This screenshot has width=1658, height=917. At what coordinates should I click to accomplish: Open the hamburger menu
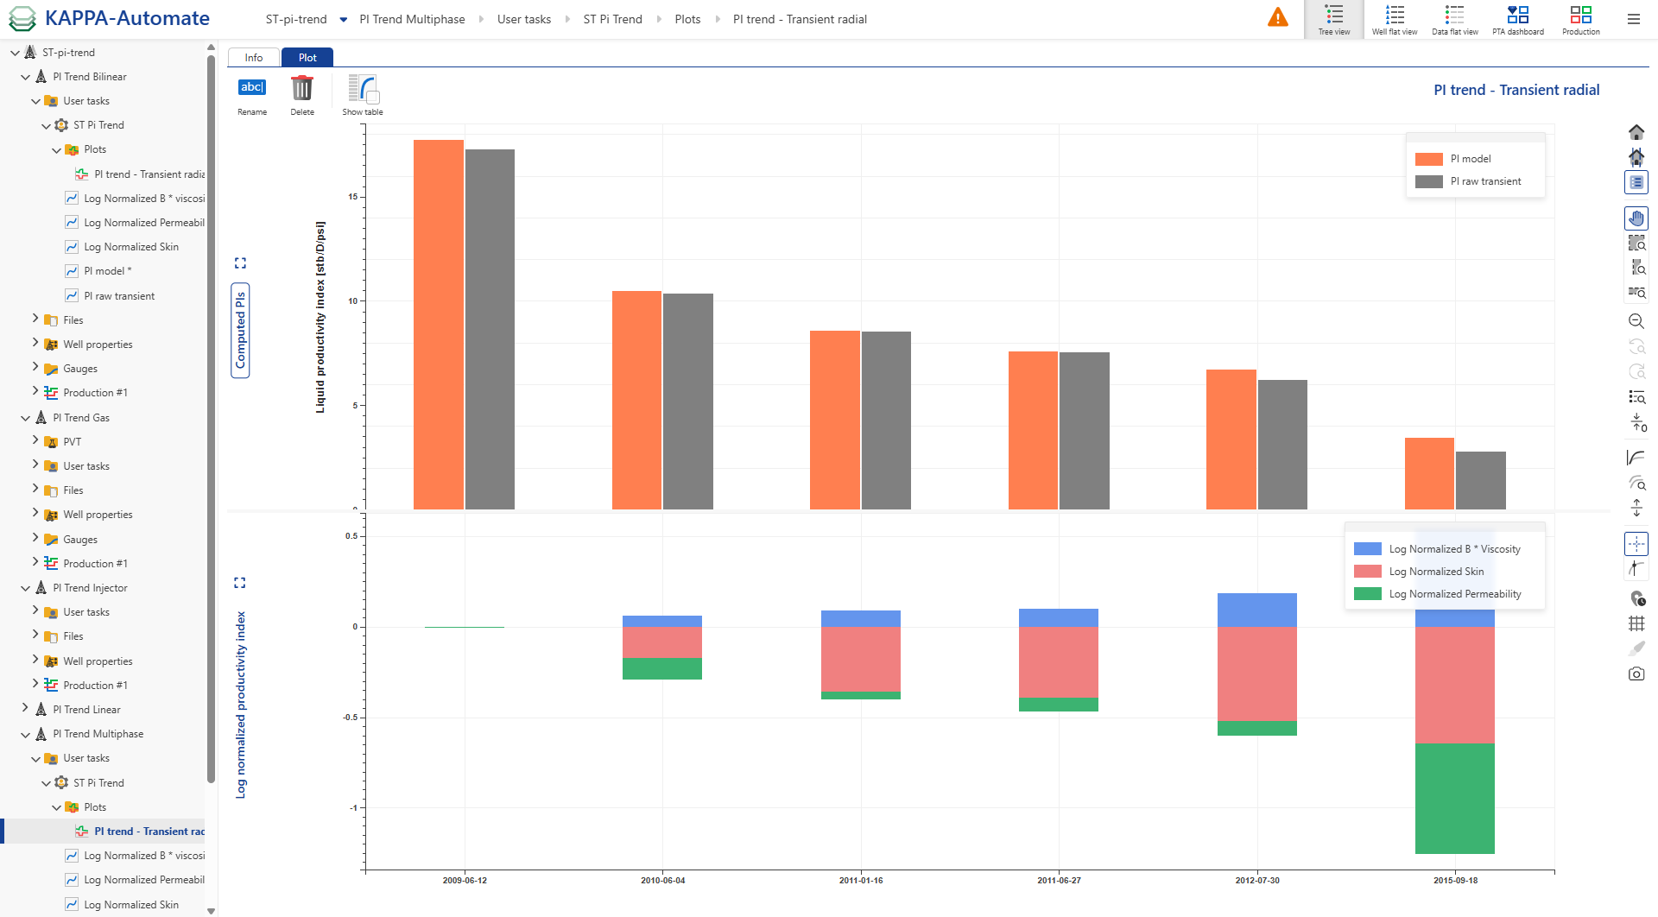click(1633, 19)
